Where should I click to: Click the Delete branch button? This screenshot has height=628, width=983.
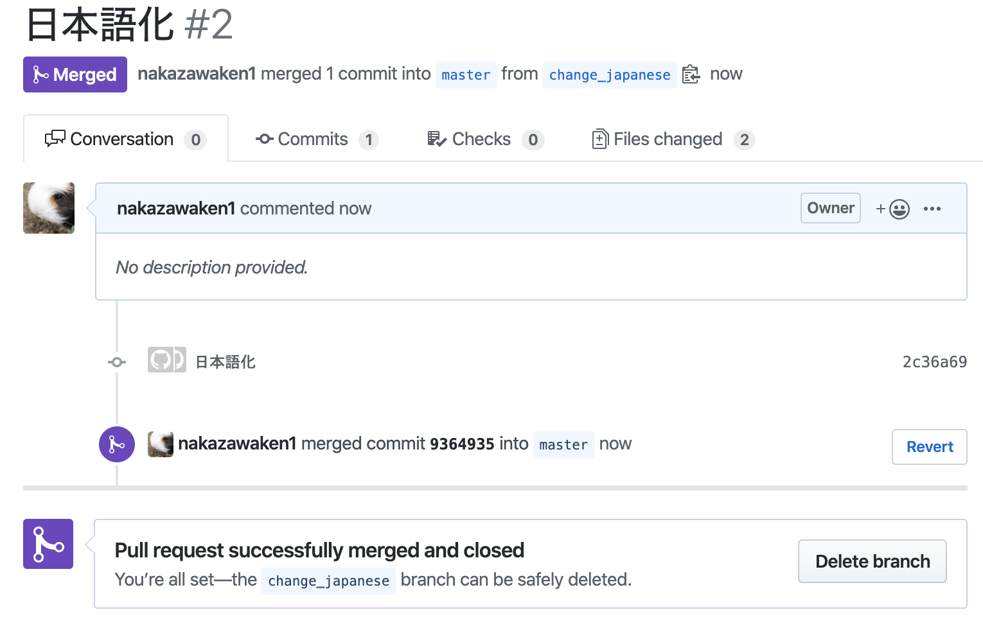[872, 561]
